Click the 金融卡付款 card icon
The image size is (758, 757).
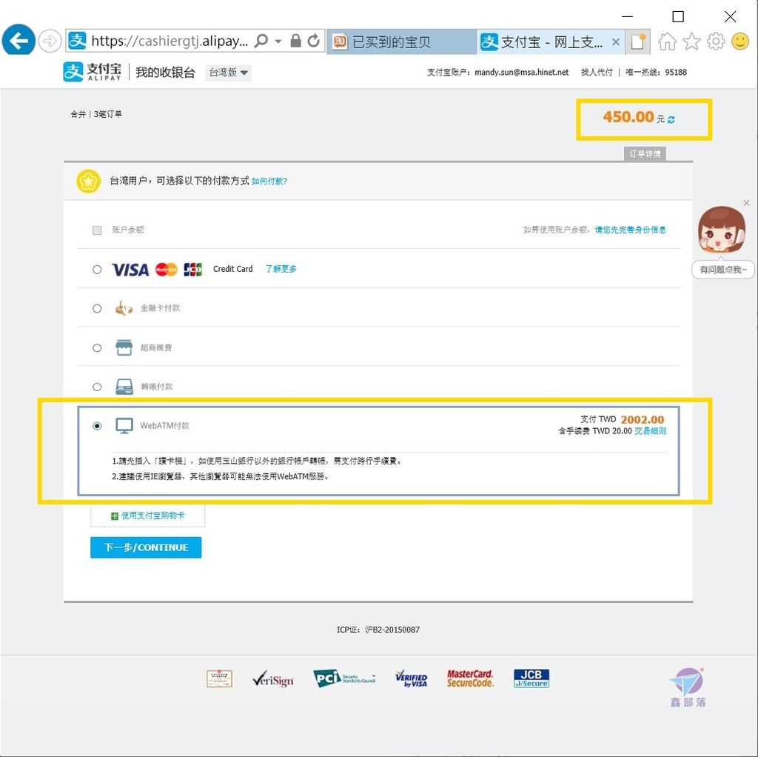(124, 308)
